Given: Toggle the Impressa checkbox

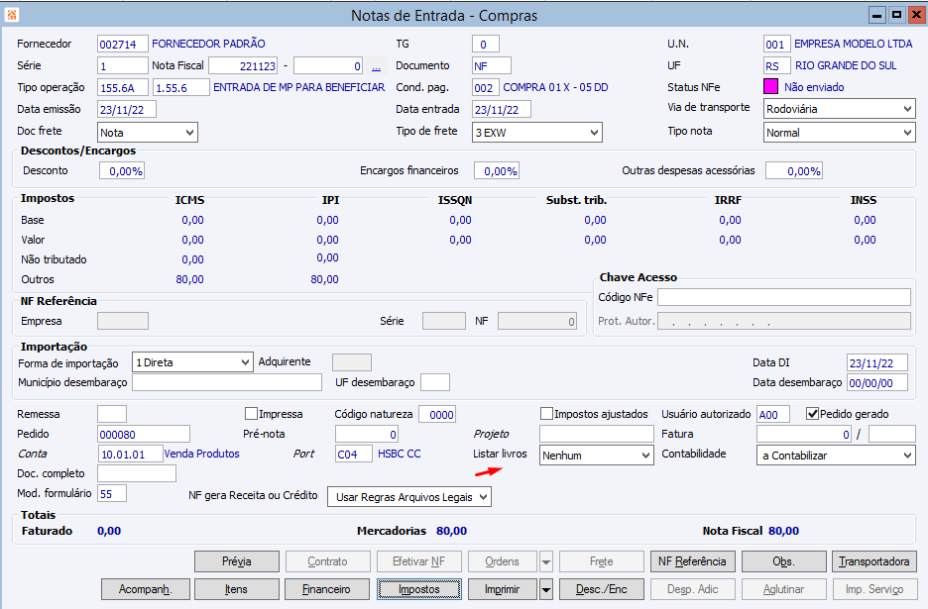Looking at the screenshot, I should click(252, 414).
